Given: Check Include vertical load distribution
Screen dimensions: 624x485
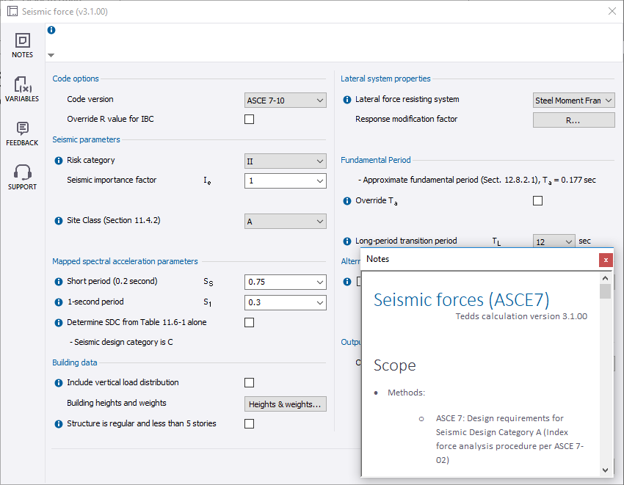Looking at the screenshot, I should coord(249,382).
